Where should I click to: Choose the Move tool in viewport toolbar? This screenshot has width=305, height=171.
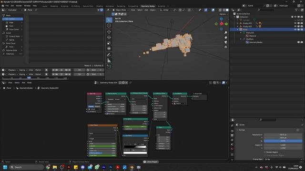109,32
